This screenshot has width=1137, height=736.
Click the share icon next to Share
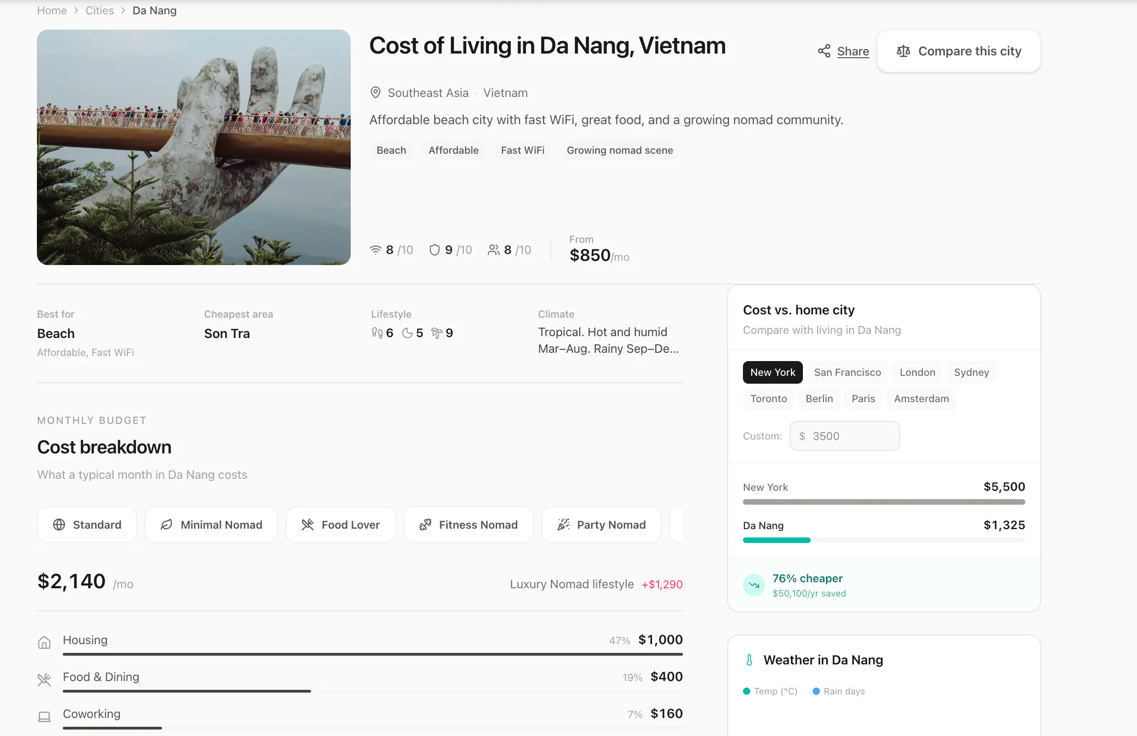(x=824, y=51)
